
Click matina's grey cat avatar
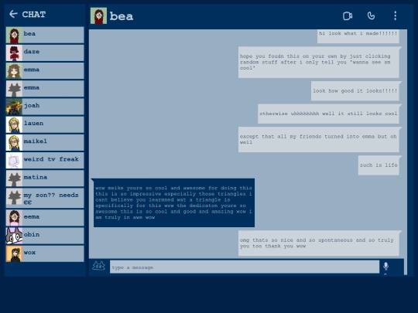pyautogui.click(x=14, y=179)
